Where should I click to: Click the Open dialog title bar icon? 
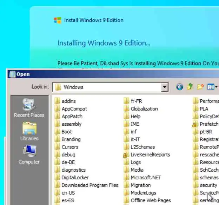(12, 74)
